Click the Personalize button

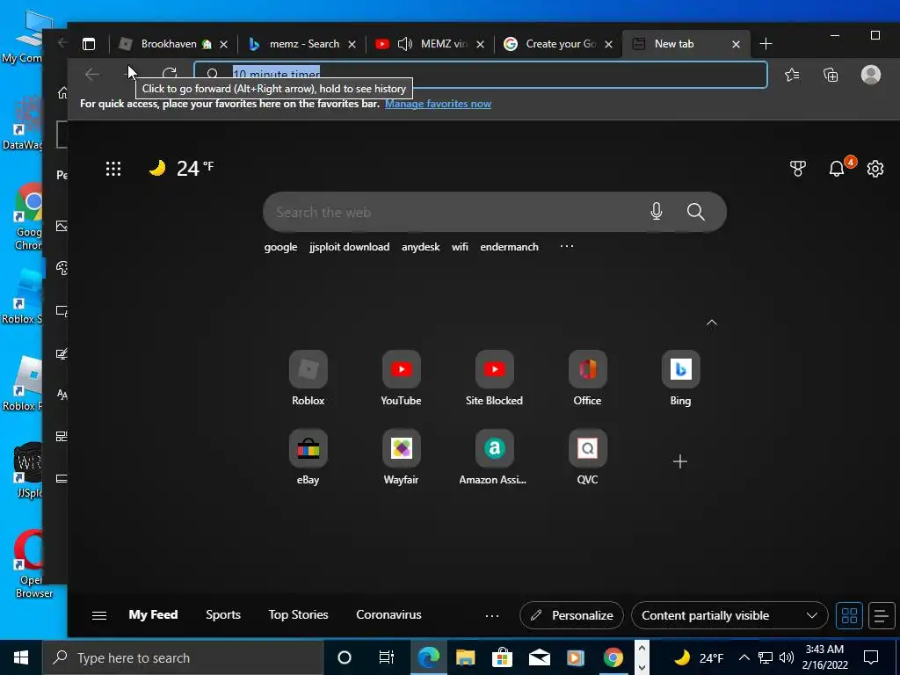coord(571,615)
